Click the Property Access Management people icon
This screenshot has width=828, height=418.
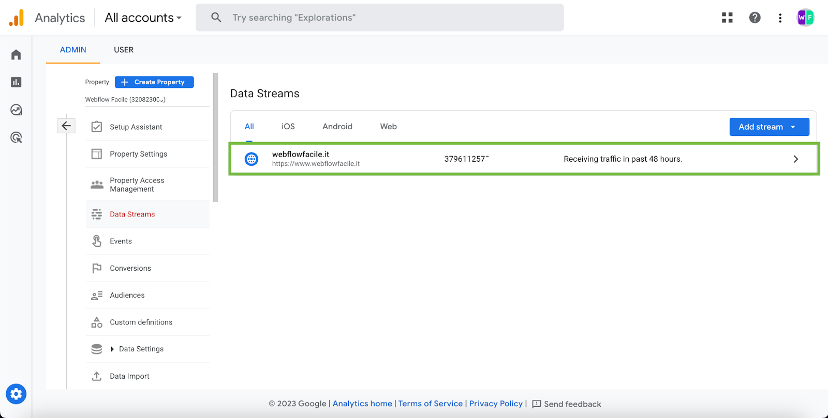tap(97, 184)
